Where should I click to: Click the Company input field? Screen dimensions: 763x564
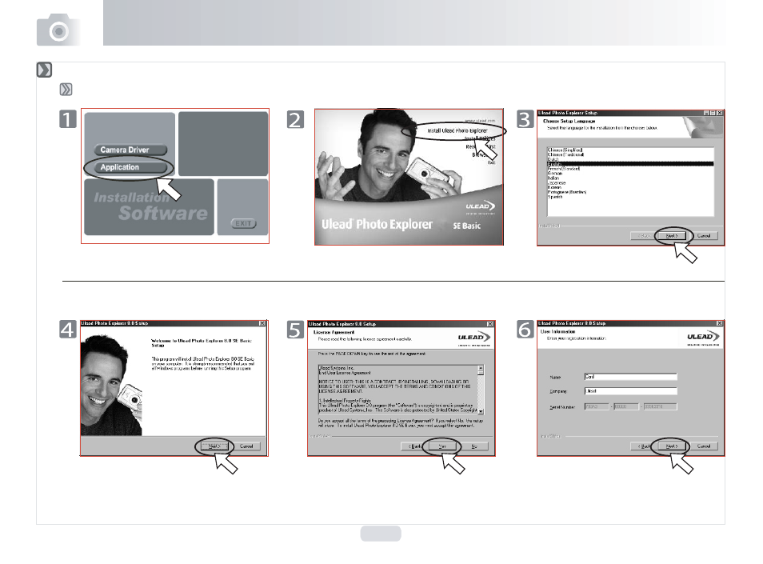pyautogui.click(x=630, y=391)
